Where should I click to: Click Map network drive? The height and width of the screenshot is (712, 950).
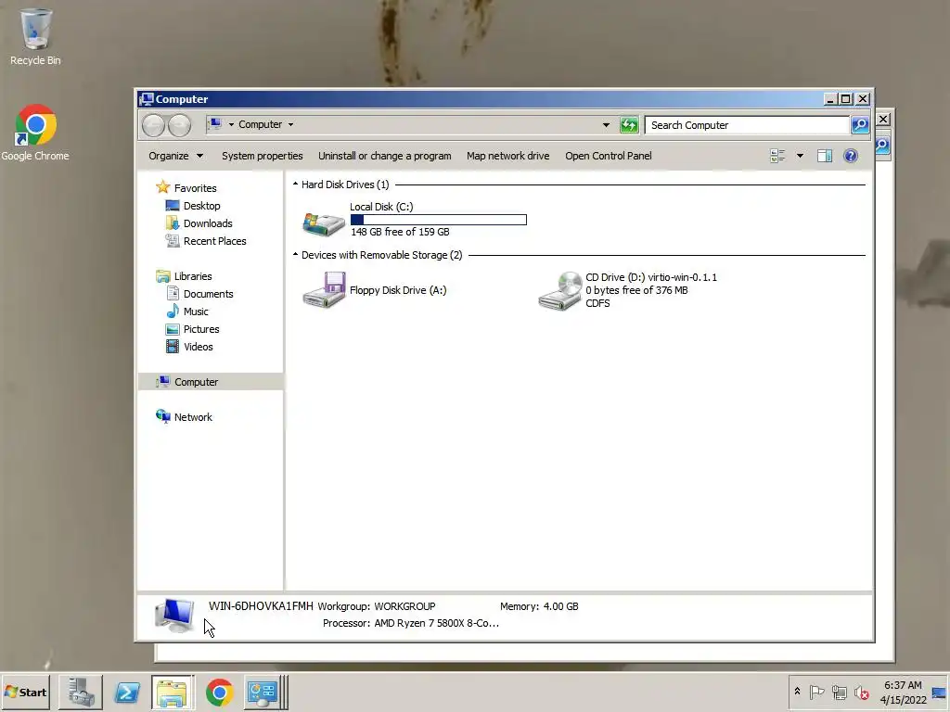click(507, 156)
